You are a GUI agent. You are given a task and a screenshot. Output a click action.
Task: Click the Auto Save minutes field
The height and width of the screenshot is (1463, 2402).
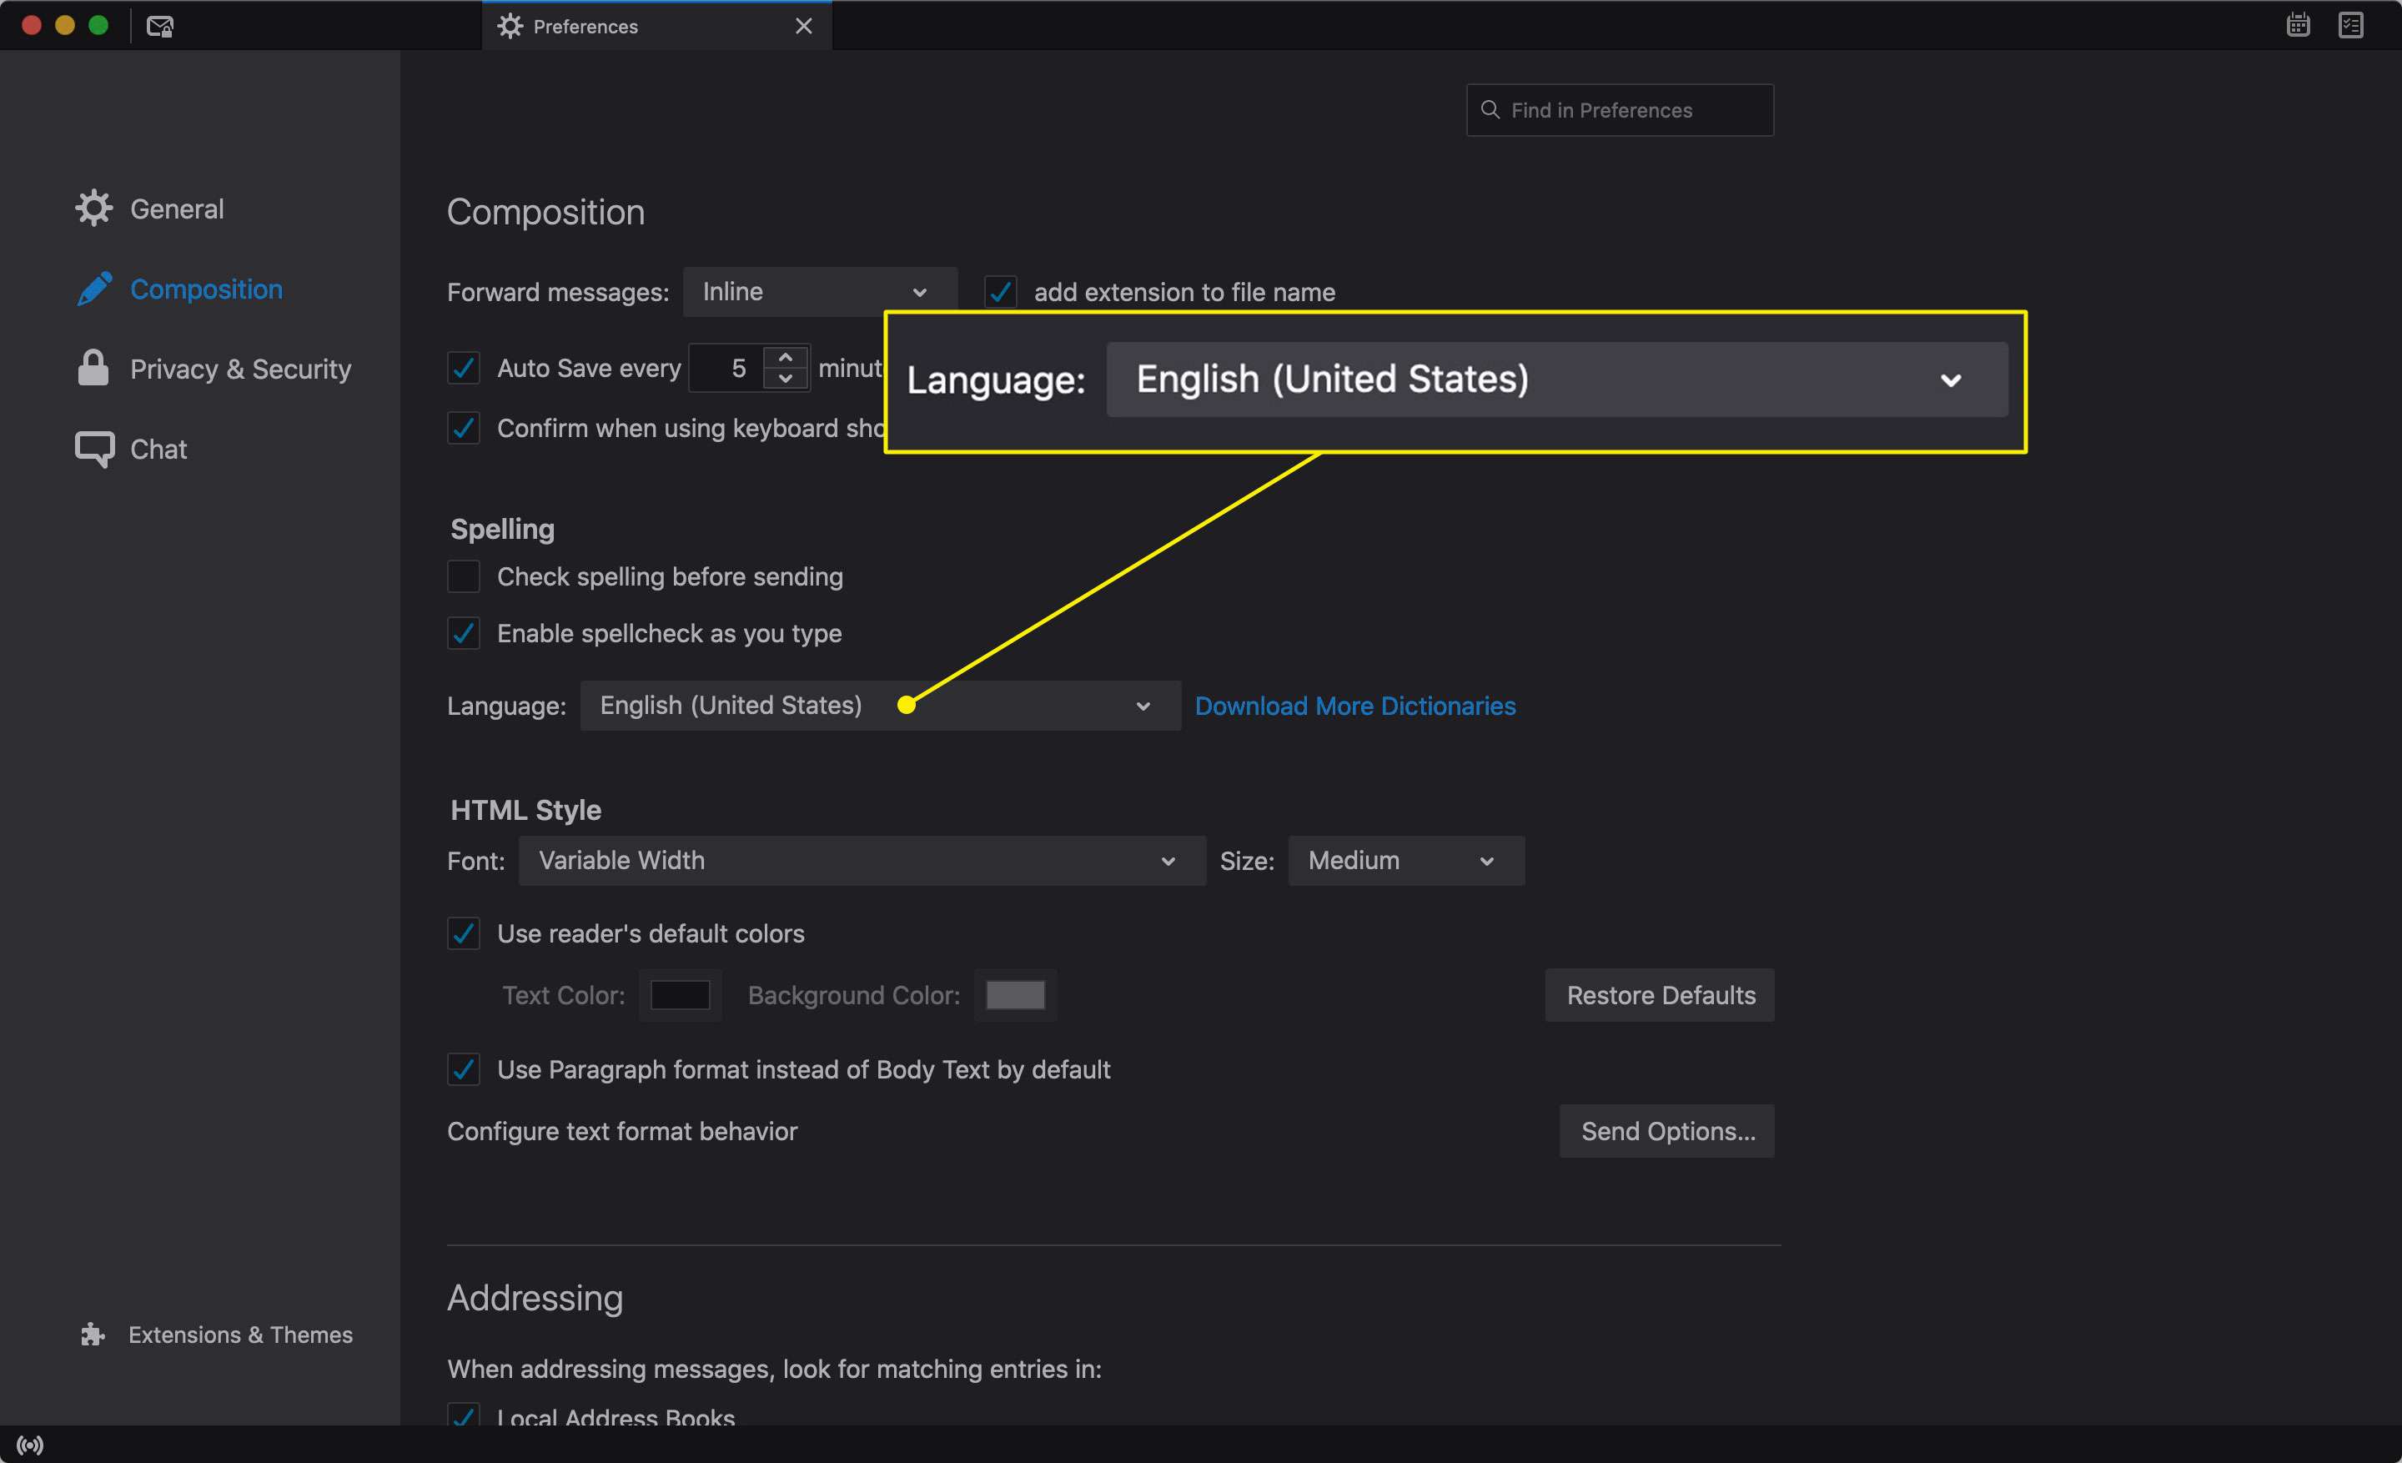point(726,368)
